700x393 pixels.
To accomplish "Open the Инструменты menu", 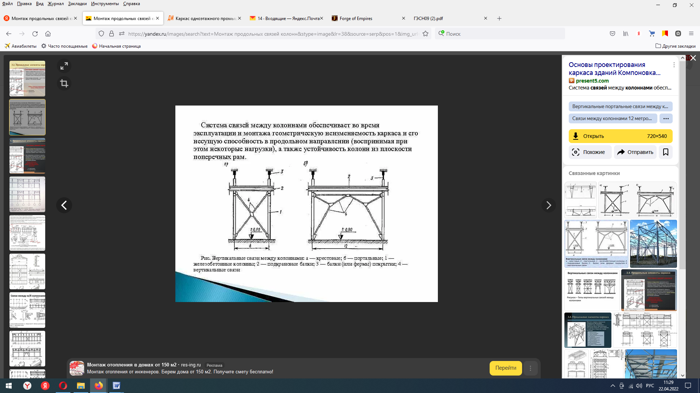I will pos(105,4).
